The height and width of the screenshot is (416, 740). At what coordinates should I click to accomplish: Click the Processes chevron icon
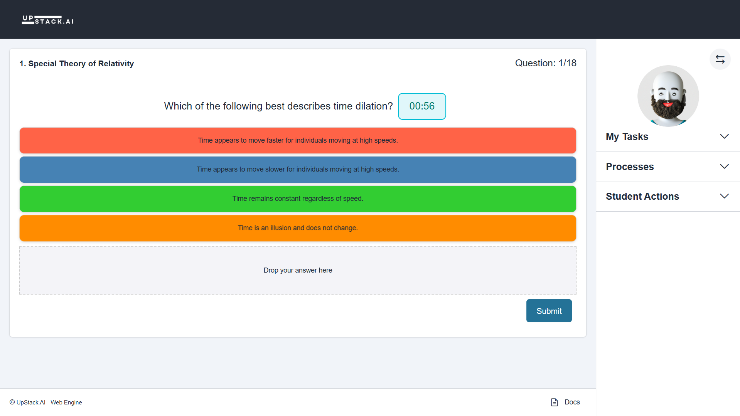(724, 166)
